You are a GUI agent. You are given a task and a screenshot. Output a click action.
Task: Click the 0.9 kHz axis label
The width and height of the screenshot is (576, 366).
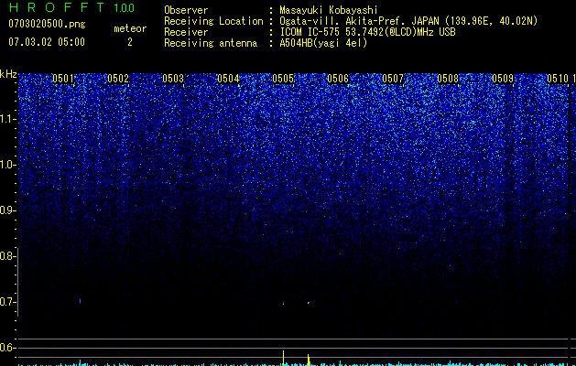pos(7,210)
